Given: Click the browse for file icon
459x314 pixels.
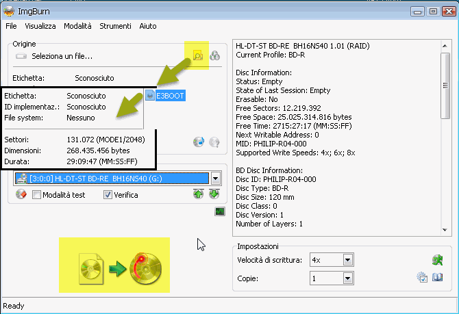Looking at the screenshot, I should (198, 55).
